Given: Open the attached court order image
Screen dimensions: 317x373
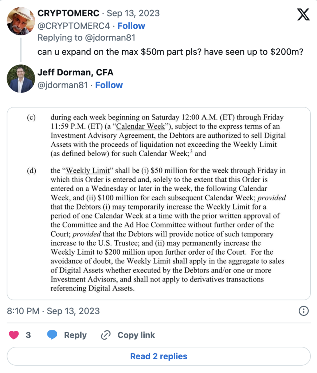Looking at the screenshot, I should pyautogui.click(x=158, y=203).
